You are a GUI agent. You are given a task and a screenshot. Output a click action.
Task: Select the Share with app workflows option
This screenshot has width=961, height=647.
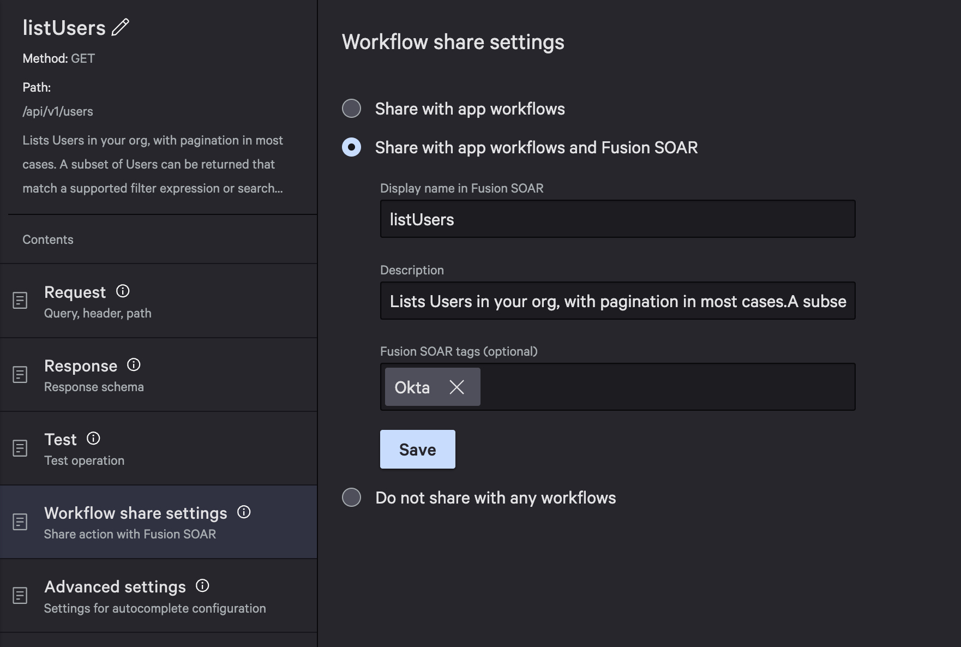pyautogui.click(x=352, y=109)
